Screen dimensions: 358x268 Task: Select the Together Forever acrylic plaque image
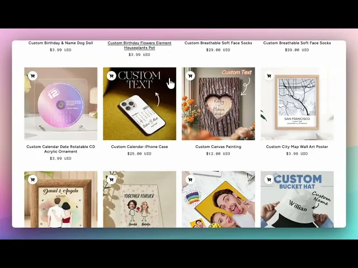(x=139, y=199)
